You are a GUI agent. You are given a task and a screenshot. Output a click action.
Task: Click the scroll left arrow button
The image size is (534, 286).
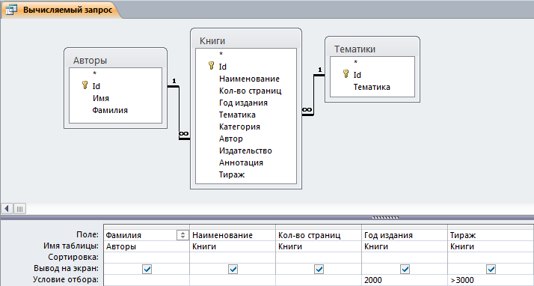coord(7,209)
